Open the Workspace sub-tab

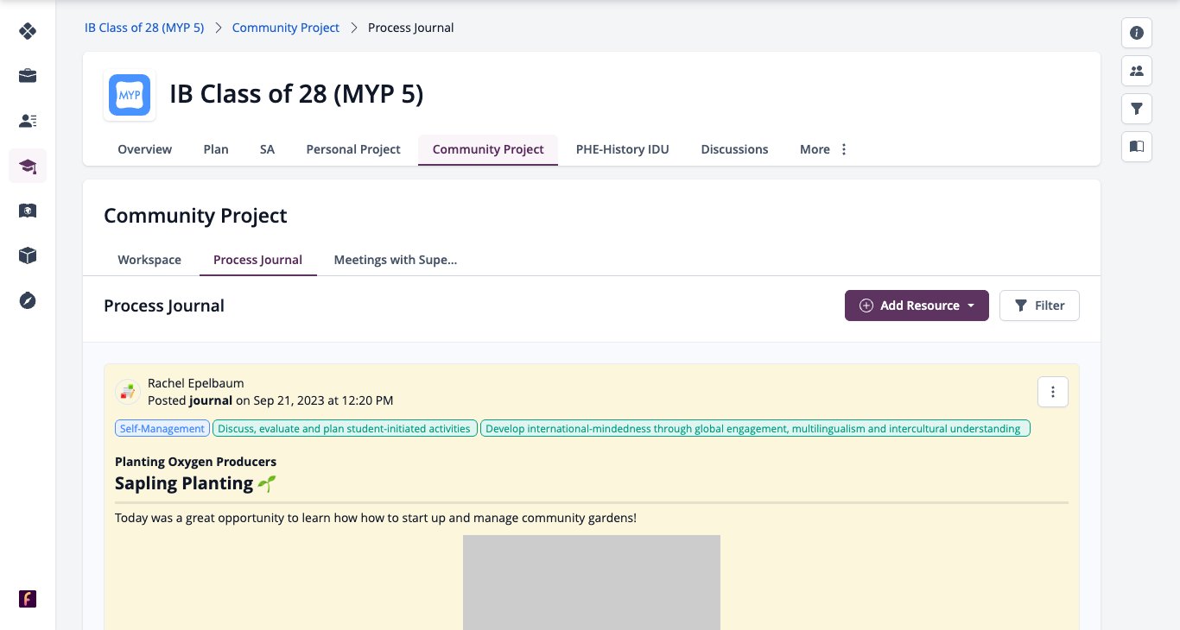pos(149,260)
